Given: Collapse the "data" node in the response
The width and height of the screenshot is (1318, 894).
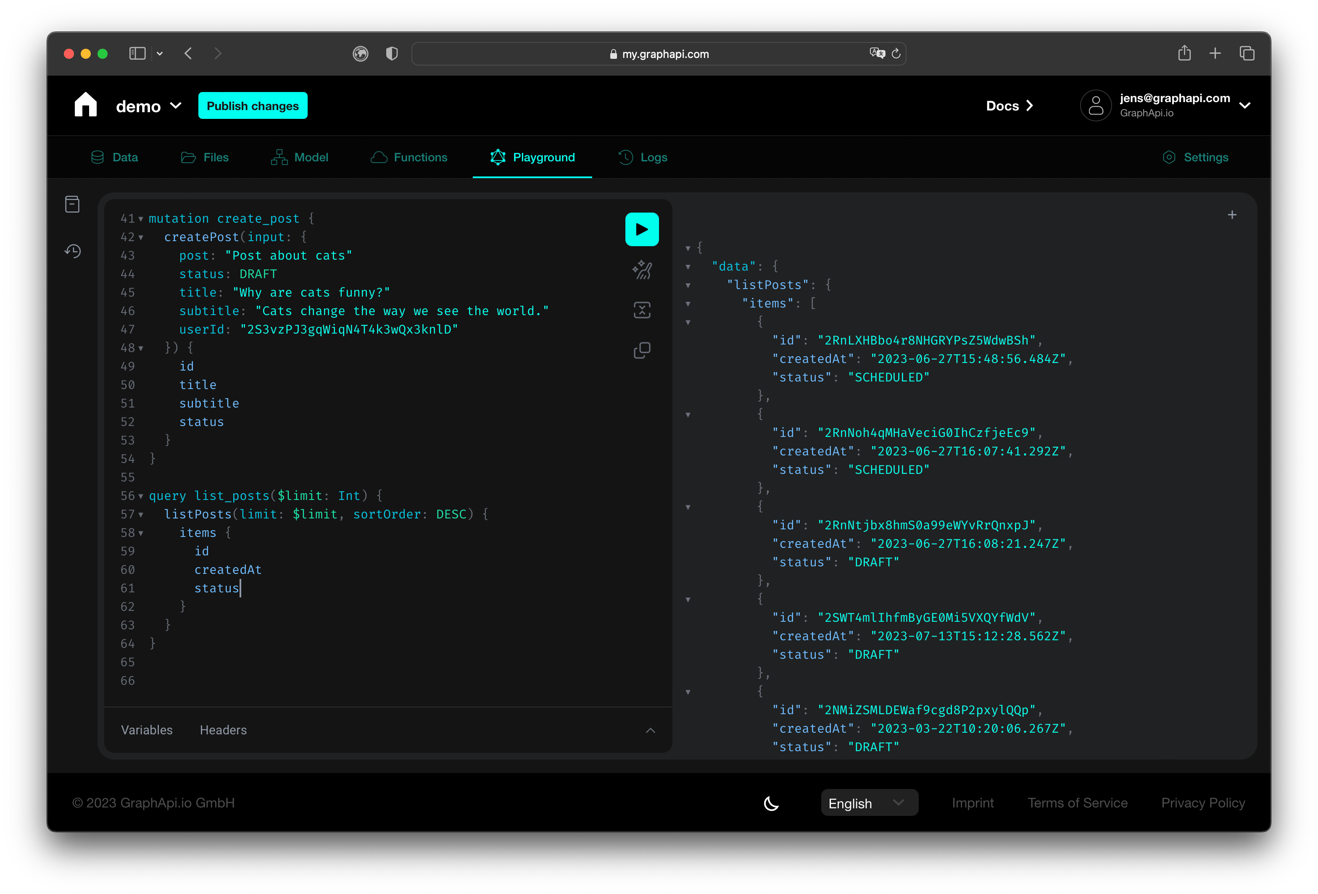Looking at the screenshot, I should 688,267.
